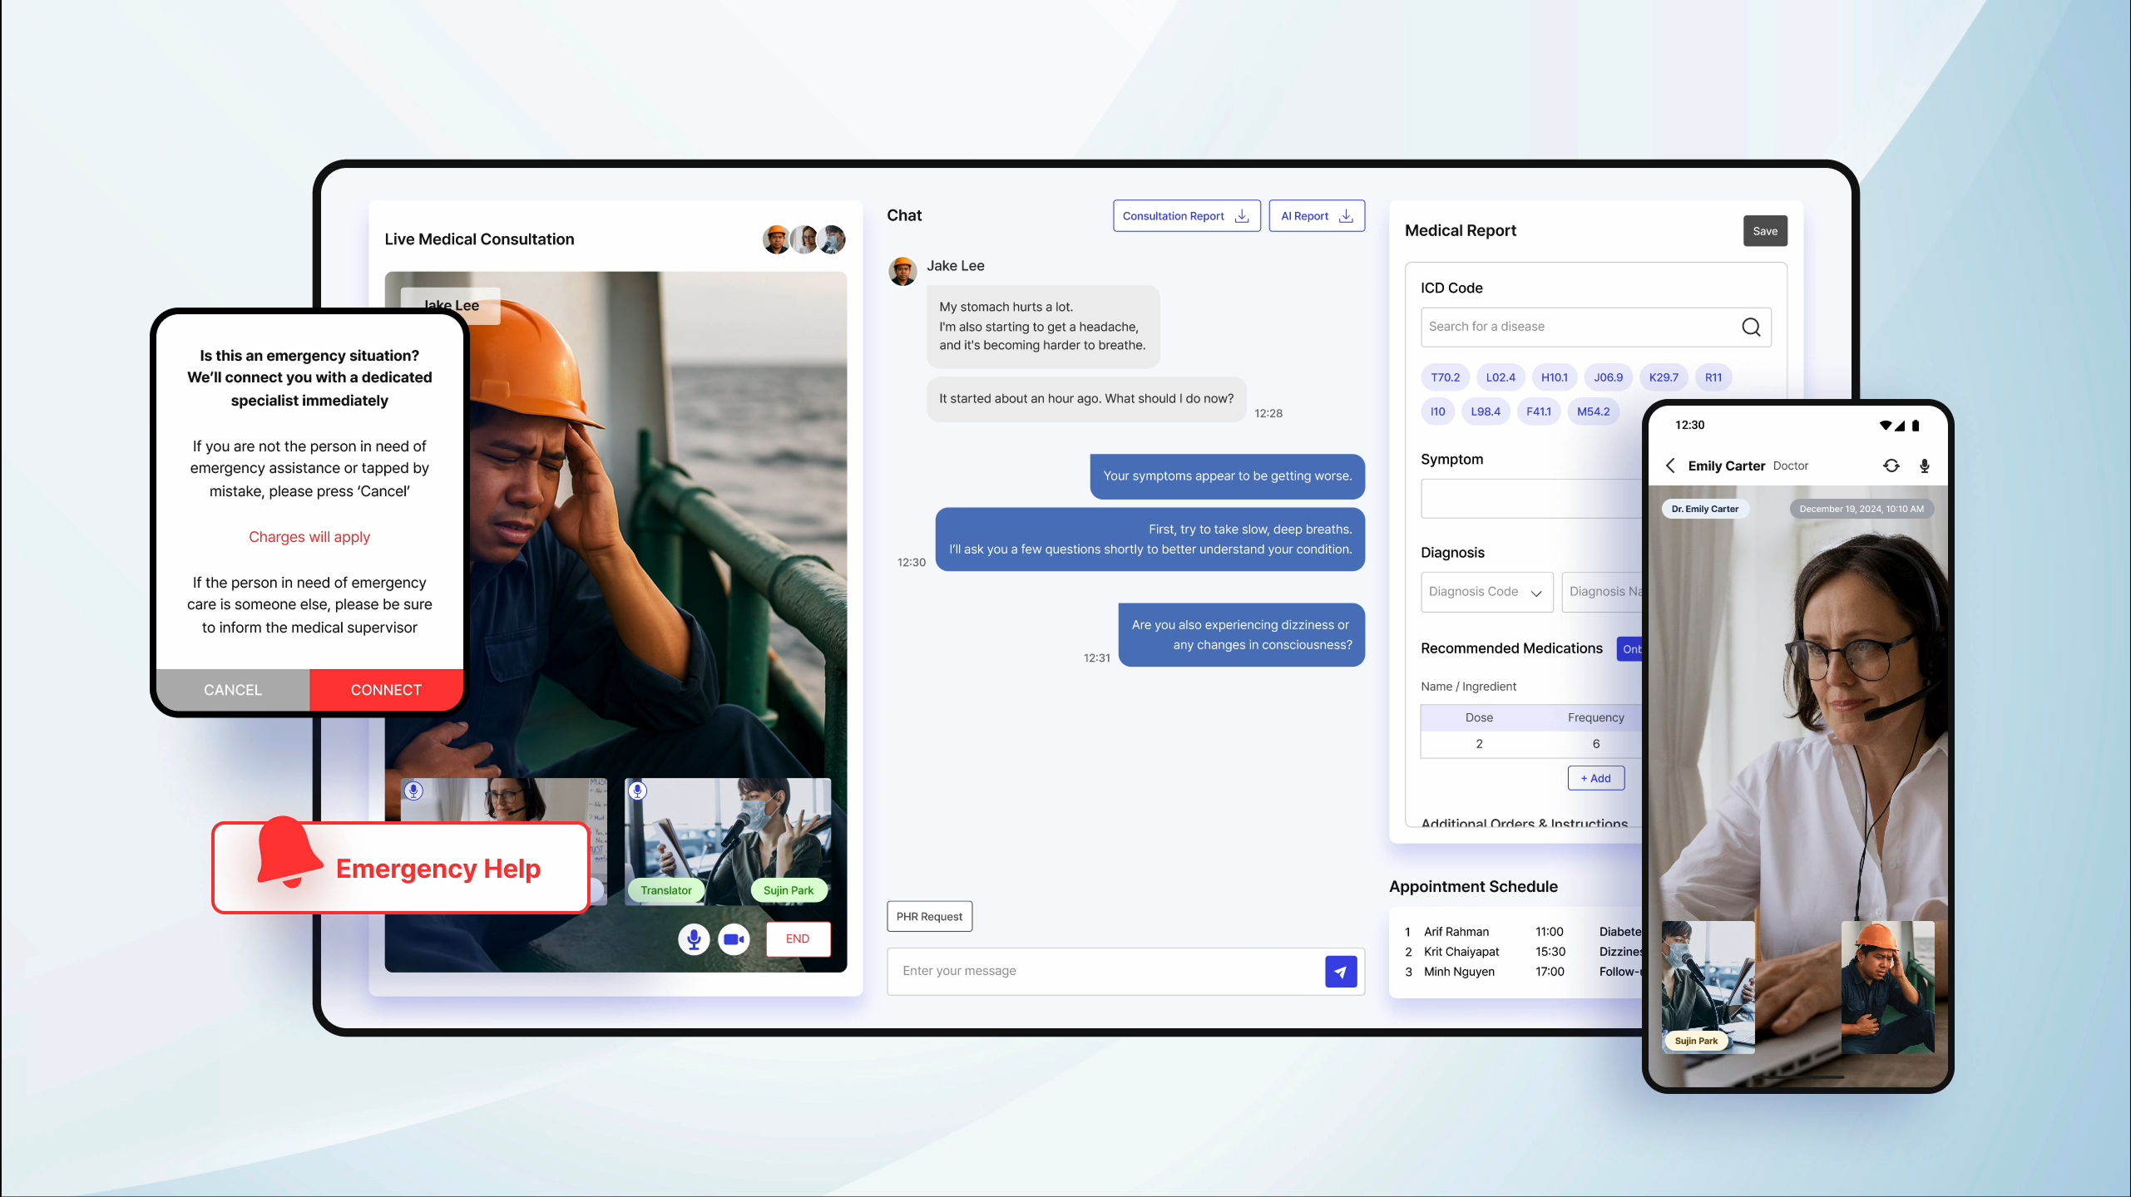Image resolution: width=2131 pixels, height=1197 pixels.
Task: Mute microphone in live consultation controls
Action: (693, 939)
